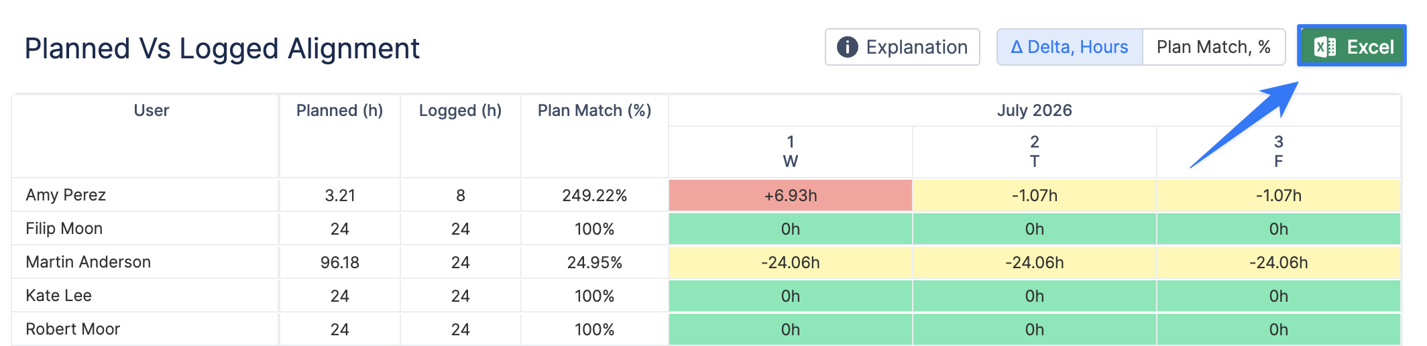The image size is (1427, 346).
Task: Click Kate Lee's 100% plan match value
Action: pyautogui.click(x=595, y=296)
